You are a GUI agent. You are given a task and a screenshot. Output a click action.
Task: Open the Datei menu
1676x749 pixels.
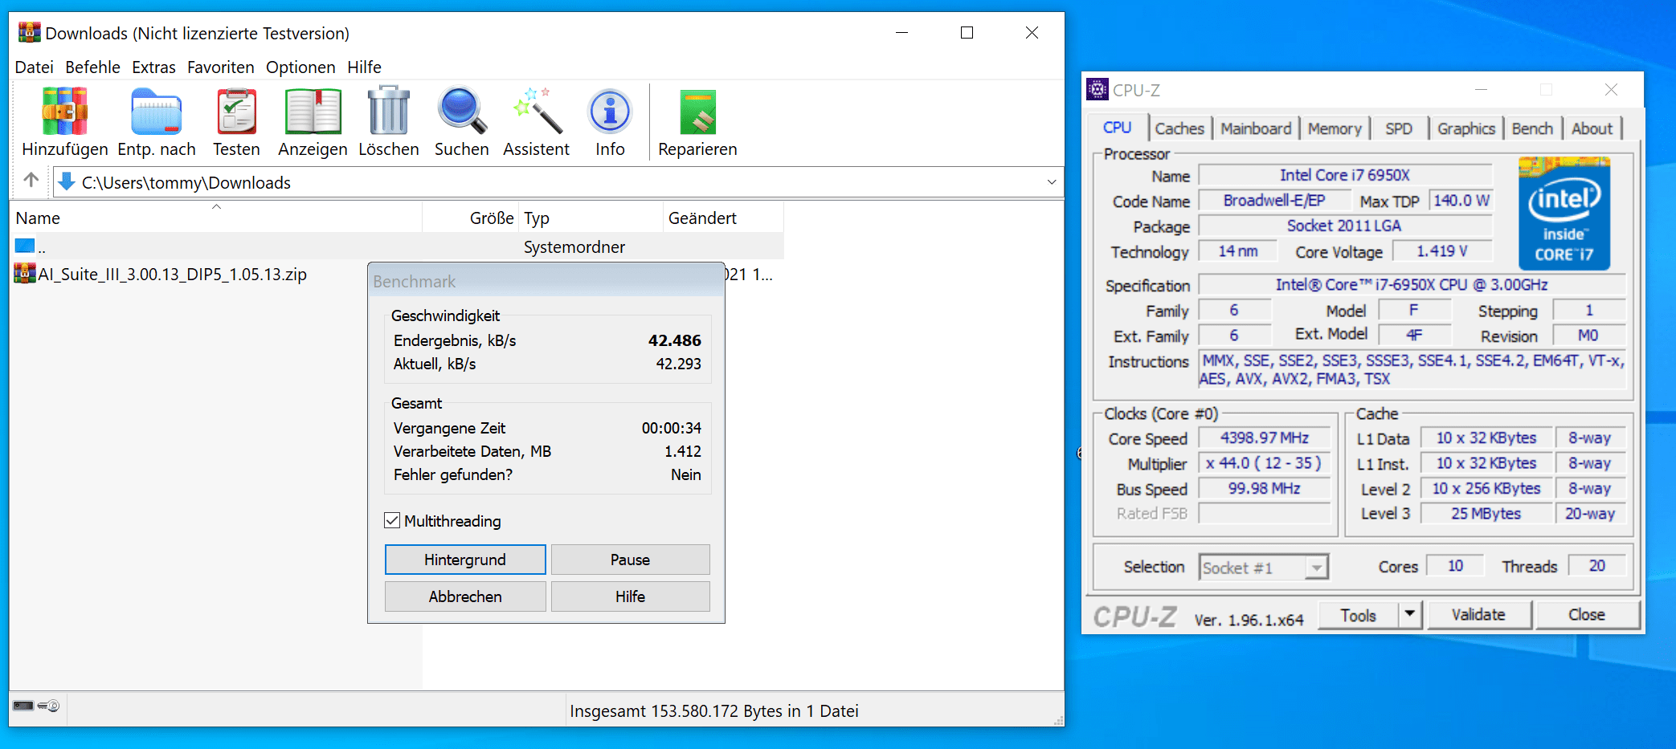[x=35, y=67]
